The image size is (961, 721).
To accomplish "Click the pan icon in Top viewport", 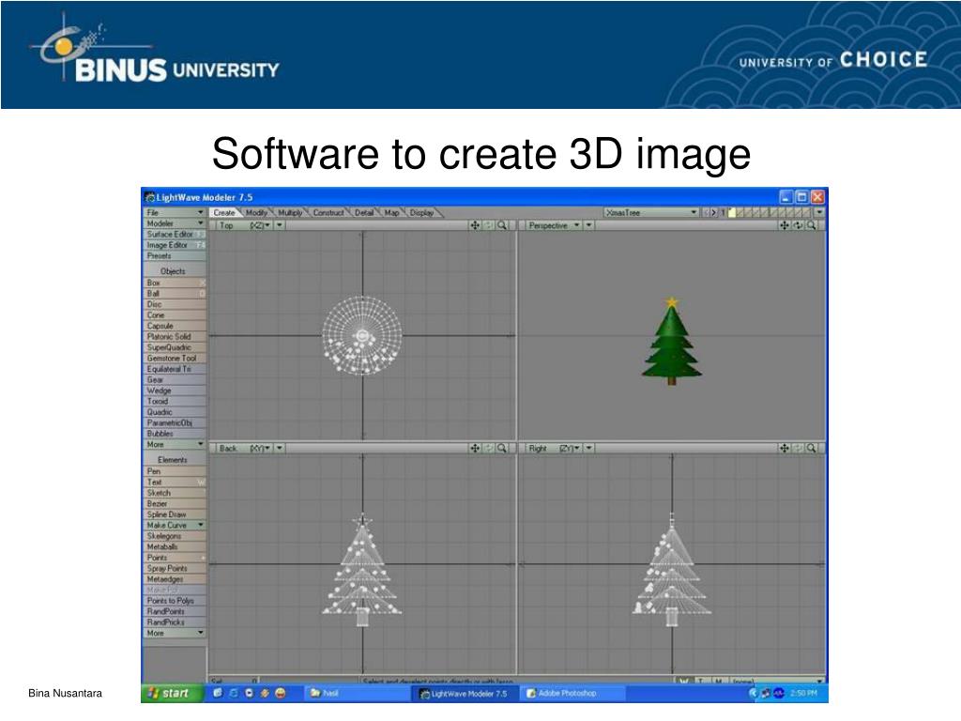I will 474,225.
